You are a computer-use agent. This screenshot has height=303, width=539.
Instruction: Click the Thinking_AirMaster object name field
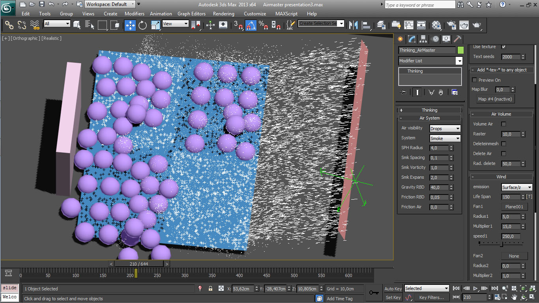click(427, 50)
